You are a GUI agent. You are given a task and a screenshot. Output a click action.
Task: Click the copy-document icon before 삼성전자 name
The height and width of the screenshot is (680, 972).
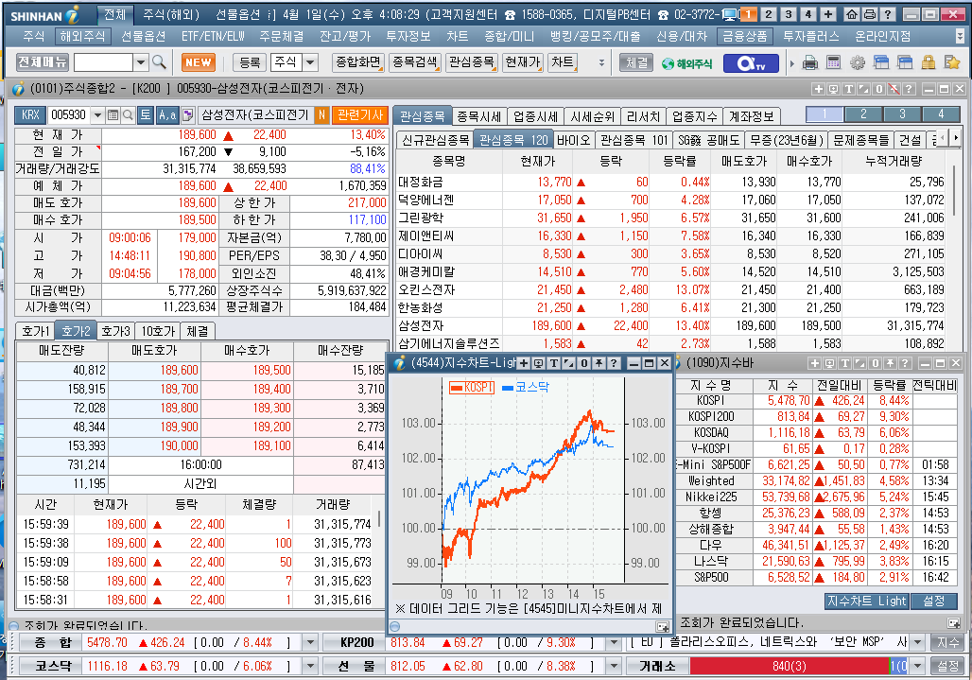coord(188,114)
